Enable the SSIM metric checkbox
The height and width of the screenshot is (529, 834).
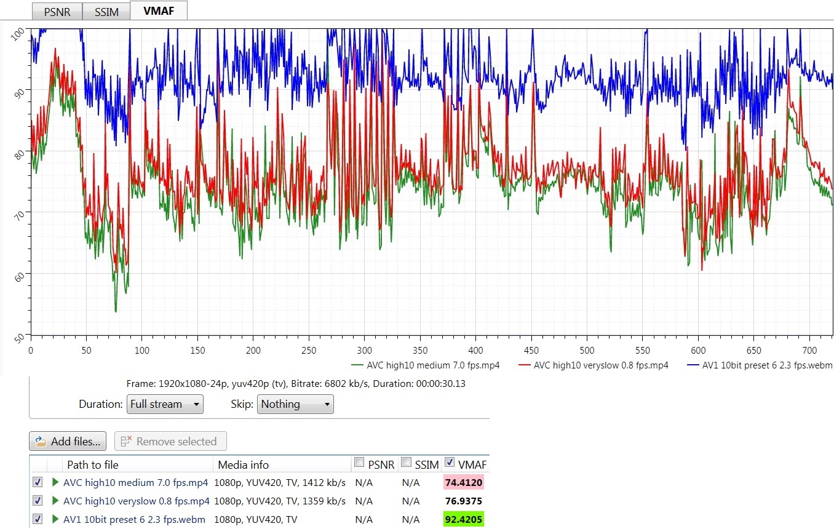[x=406, y=463]
